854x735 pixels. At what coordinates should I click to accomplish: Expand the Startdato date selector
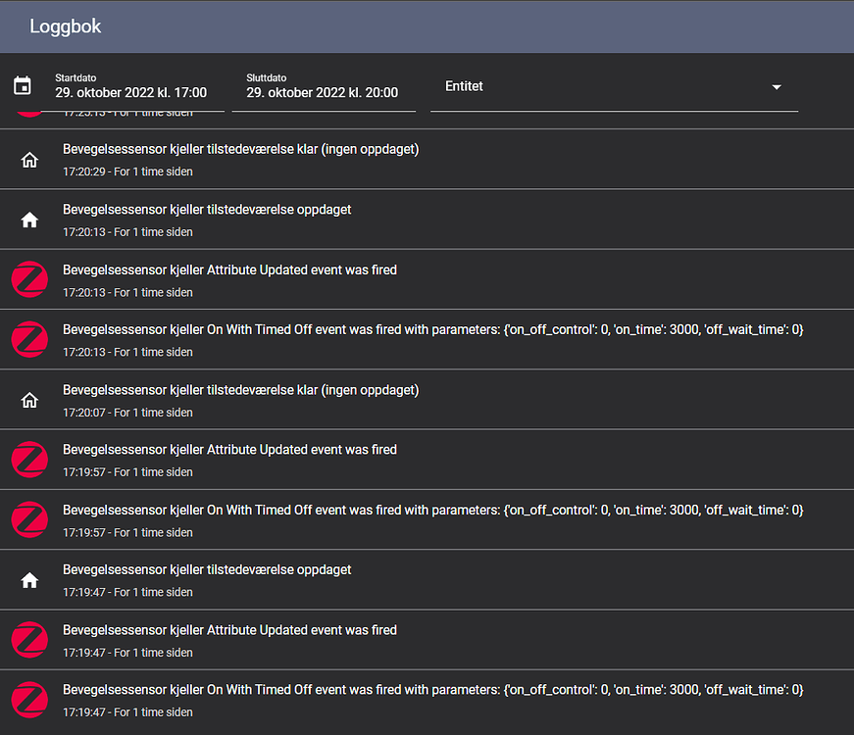point(130,85)
